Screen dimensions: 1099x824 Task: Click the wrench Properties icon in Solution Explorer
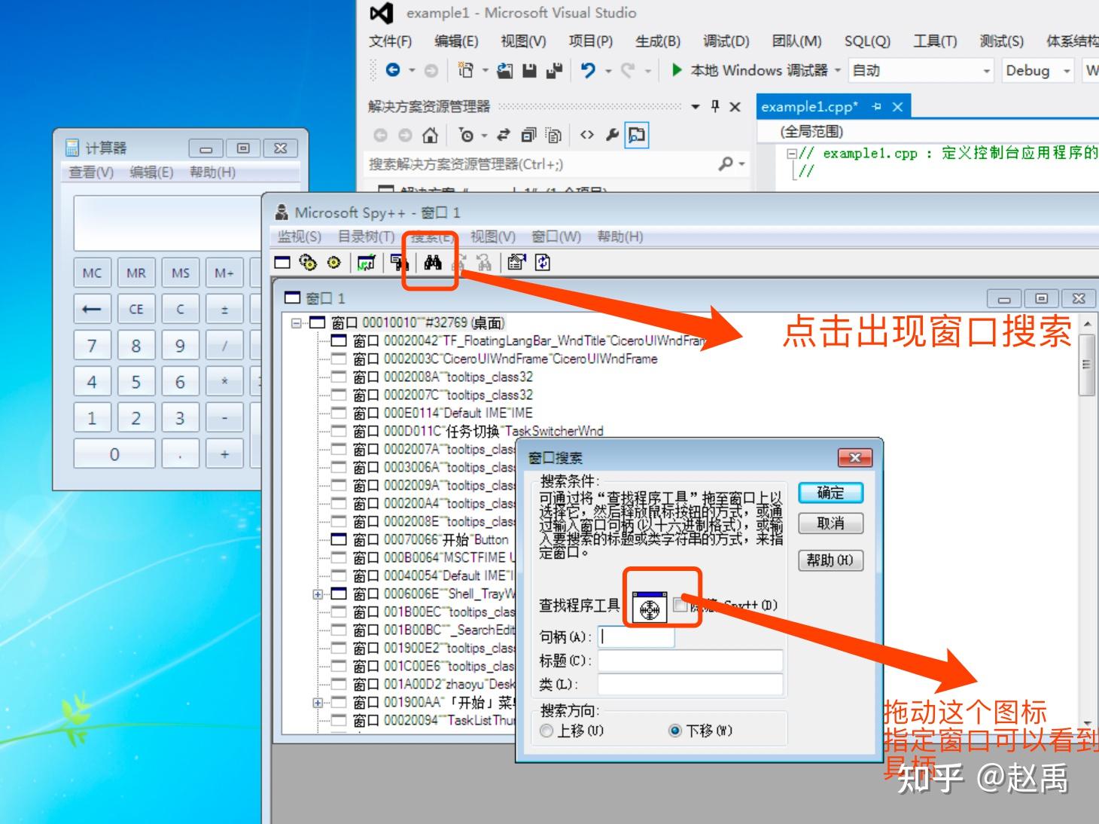coord(612,136)
